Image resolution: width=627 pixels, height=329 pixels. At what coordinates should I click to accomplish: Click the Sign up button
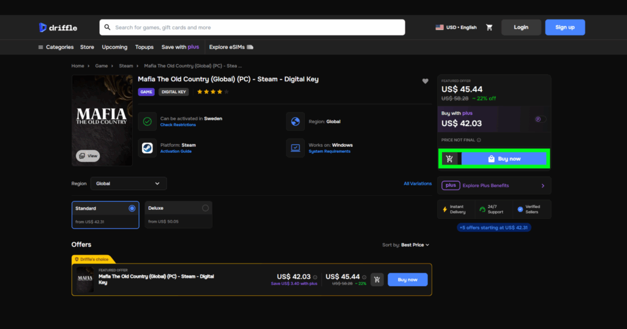click(x=565, y=28)
